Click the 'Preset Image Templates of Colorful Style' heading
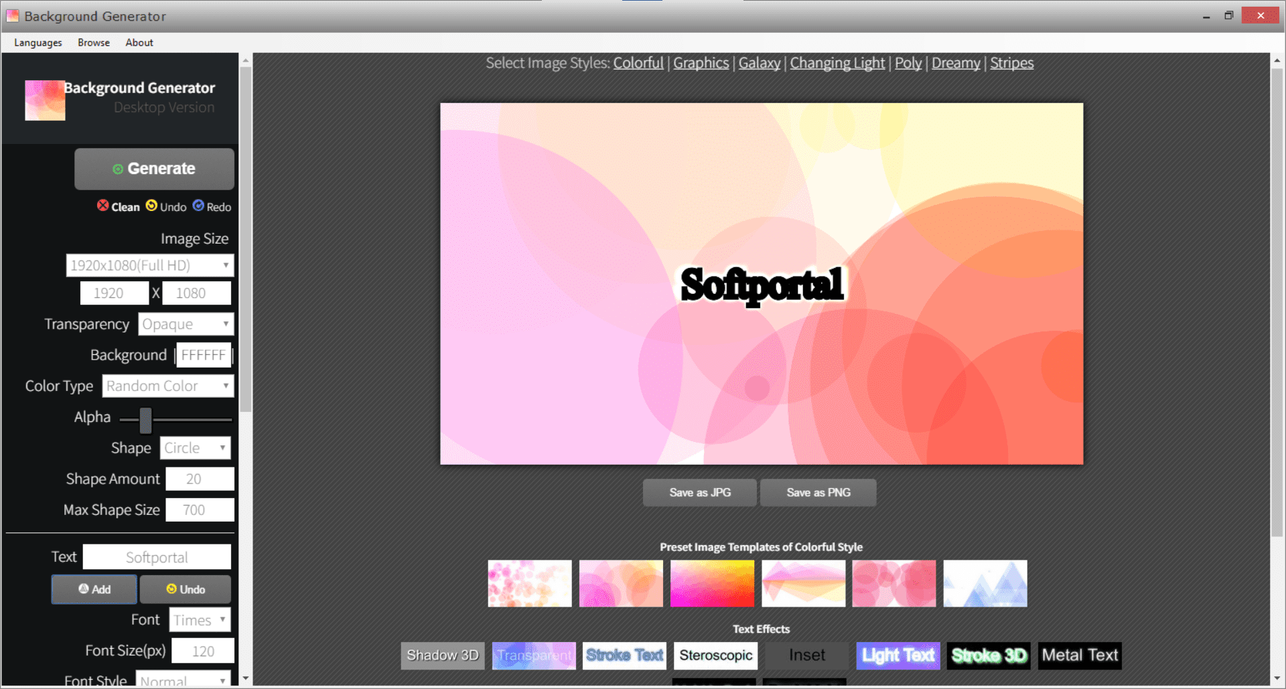The image size is (1286, 689). [762, 547]
